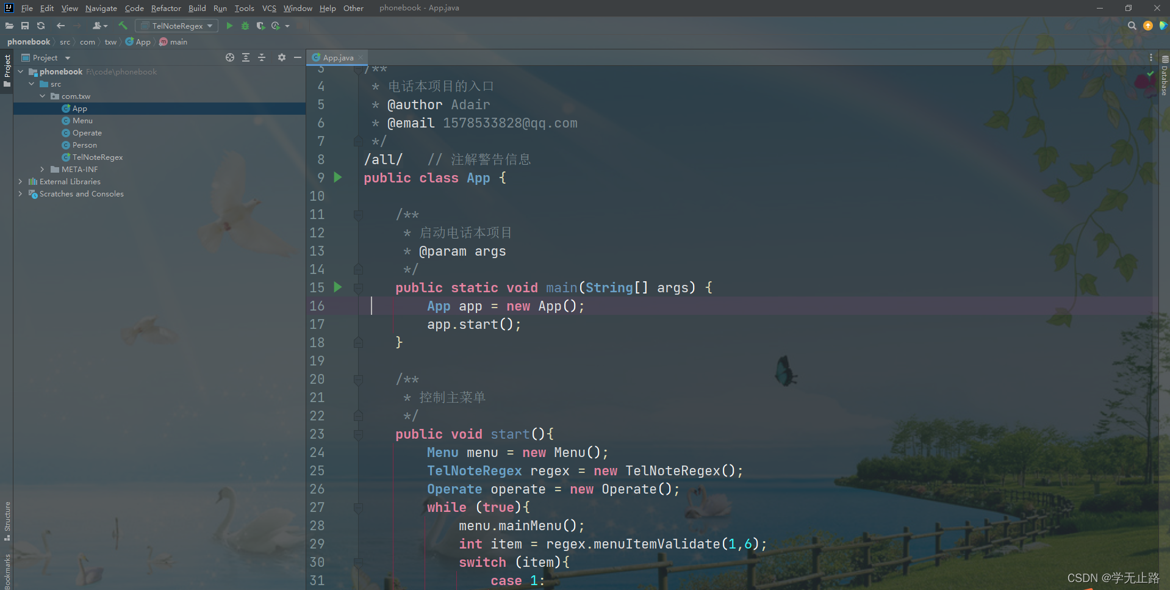Fold the while loop at line 27
Viewport: 1170px width, 590px height.
358,508
